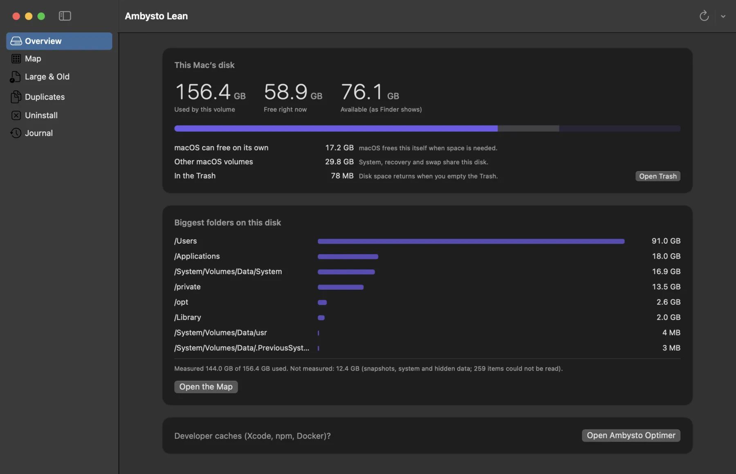Click the 58.9 GB free figure

(x=293, y=92)
